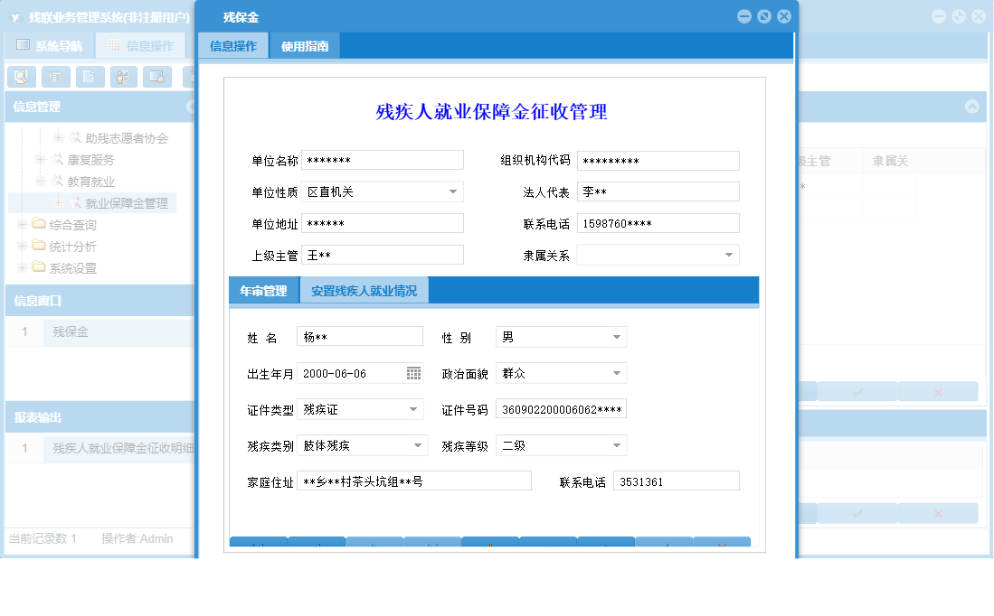Click the display settings icon in the toolbar
Image resolution: width=994 pixels, height=616 pixels.
tap(157, 77)
